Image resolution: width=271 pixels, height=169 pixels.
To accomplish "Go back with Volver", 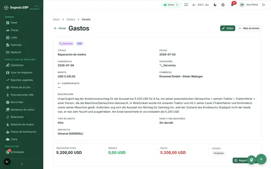I will point(60,28).
